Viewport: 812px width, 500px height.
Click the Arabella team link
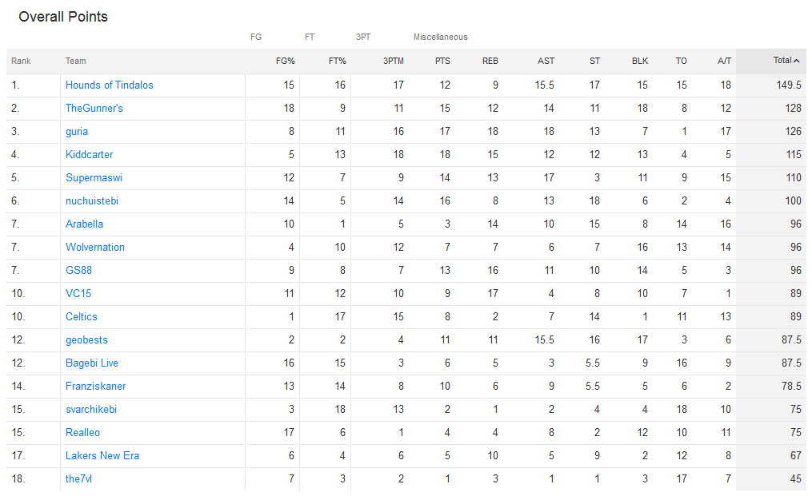84,224
